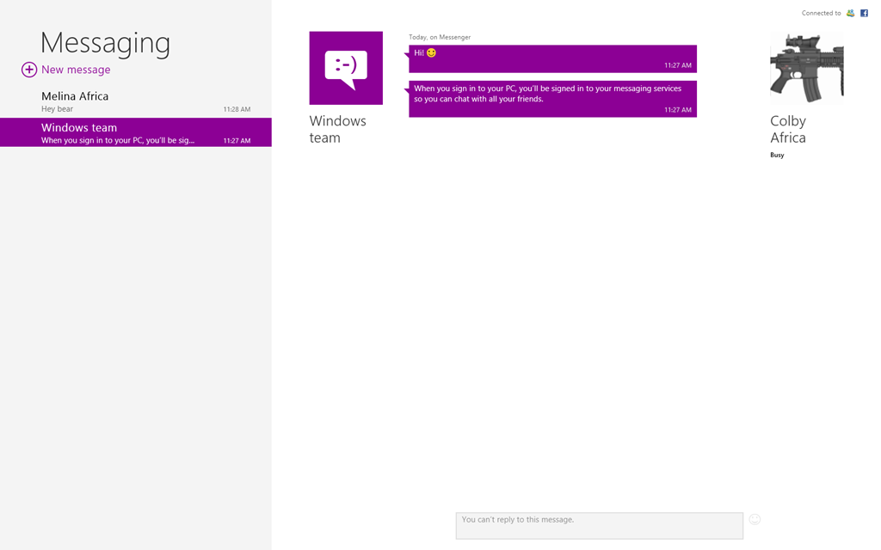Select the Windows team conversation

(136, 132)
